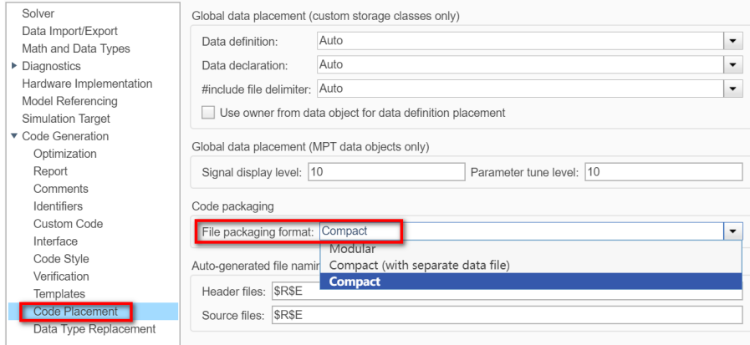Click the File packaging format dropdown arrow
Screen dimensions: 750x345
733,231
